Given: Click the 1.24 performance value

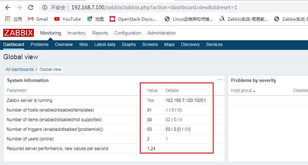Looking at the screenshot, I should point(151,149).
